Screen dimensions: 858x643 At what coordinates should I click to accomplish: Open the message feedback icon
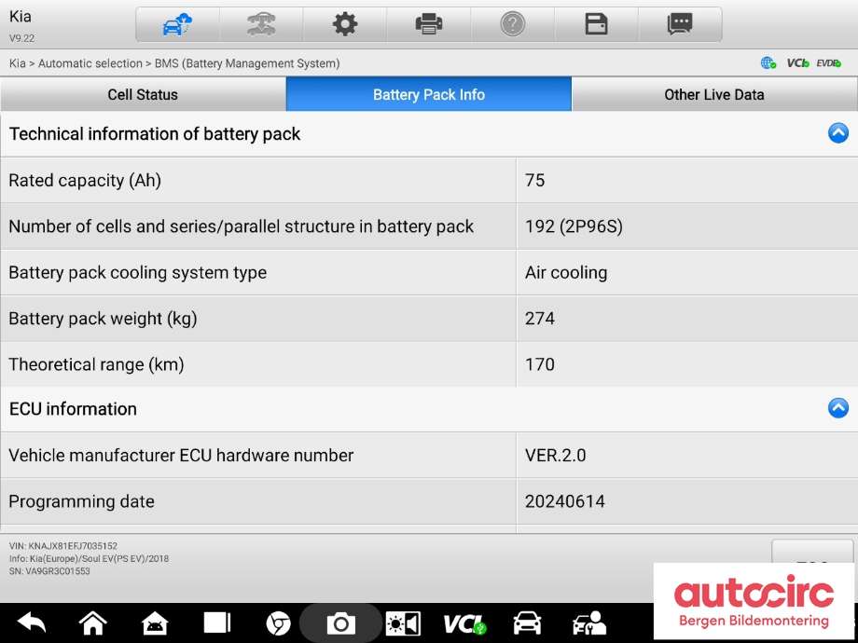(x=680, y=24)
